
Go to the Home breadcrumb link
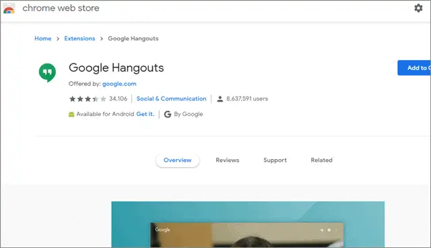coord(43,38)
